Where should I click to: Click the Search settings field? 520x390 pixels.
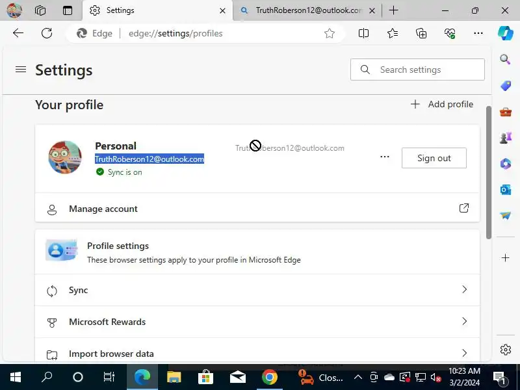pyautogui.click(x=417, y=70)
